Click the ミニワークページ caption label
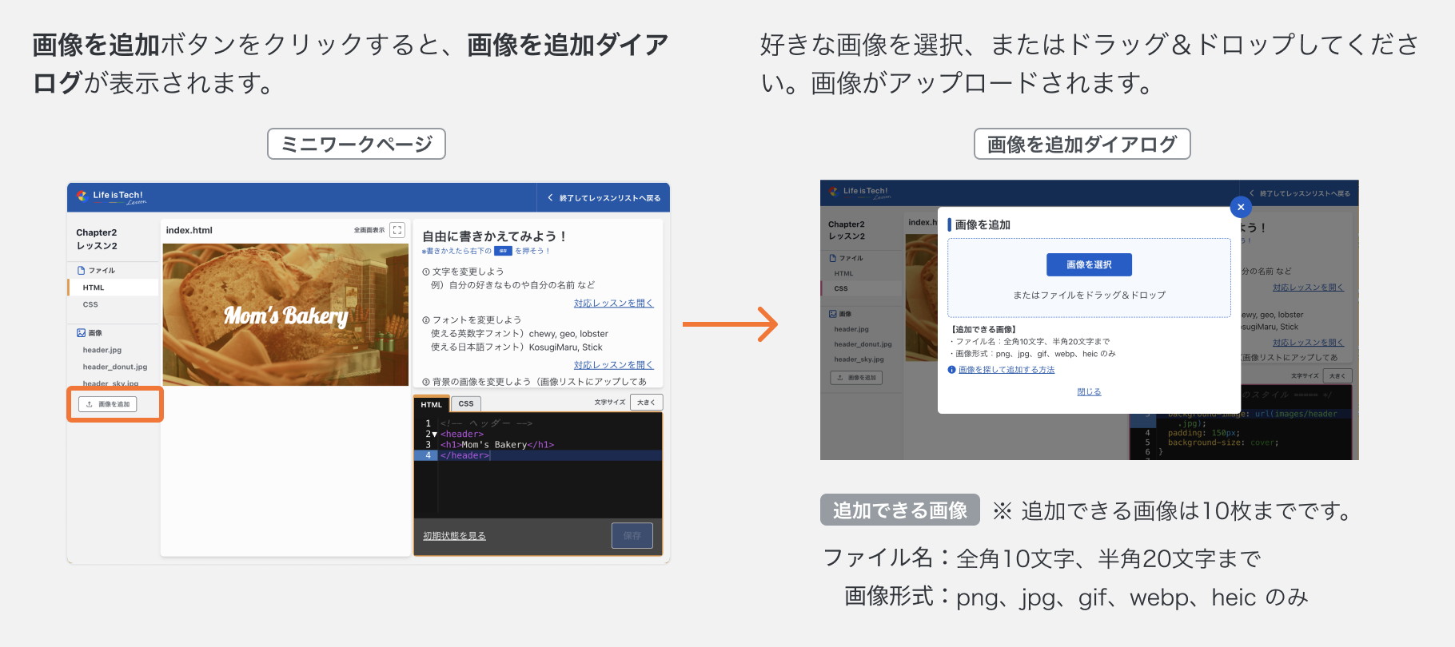Screen dimensions: 1455x647 (357, 144)
